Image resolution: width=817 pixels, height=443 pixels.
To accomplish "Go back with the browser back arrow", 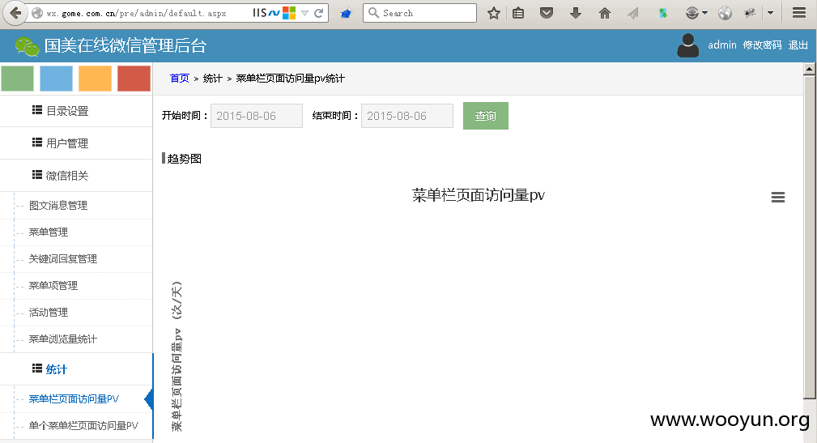I will coord(15,13).
